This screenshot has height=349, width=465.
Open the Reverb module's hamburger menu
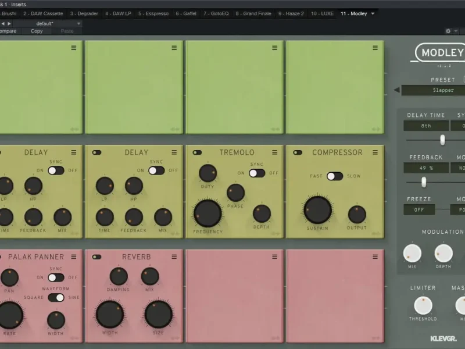(x=174, y=257)
